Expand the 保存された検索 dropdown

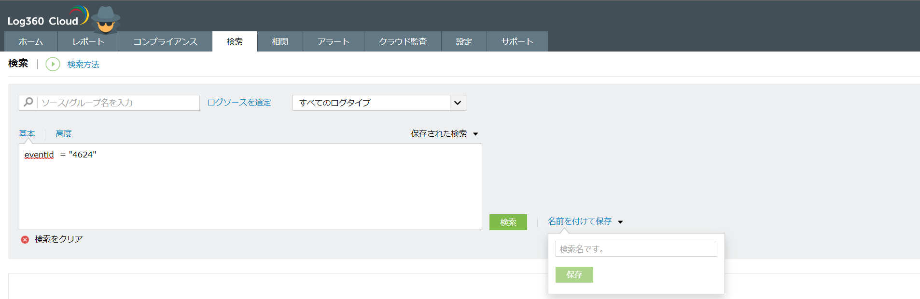click(444, 134)
